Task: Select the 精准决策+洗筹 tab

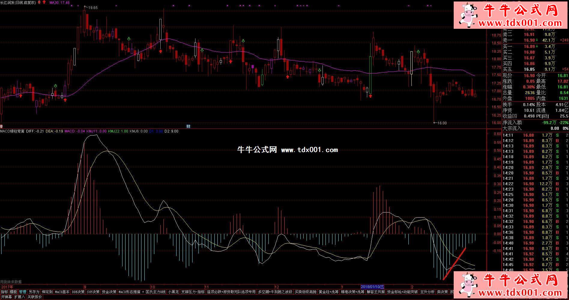Action: coord(353,292)
